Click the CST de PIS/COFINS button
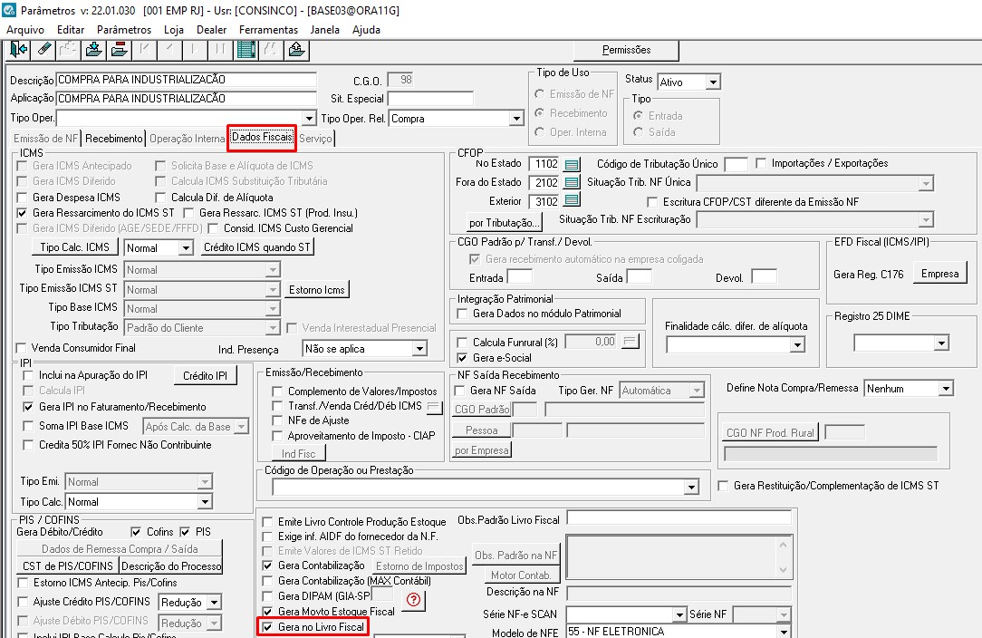The height and width of the screenshot is (638, 982). click(68, 565)
